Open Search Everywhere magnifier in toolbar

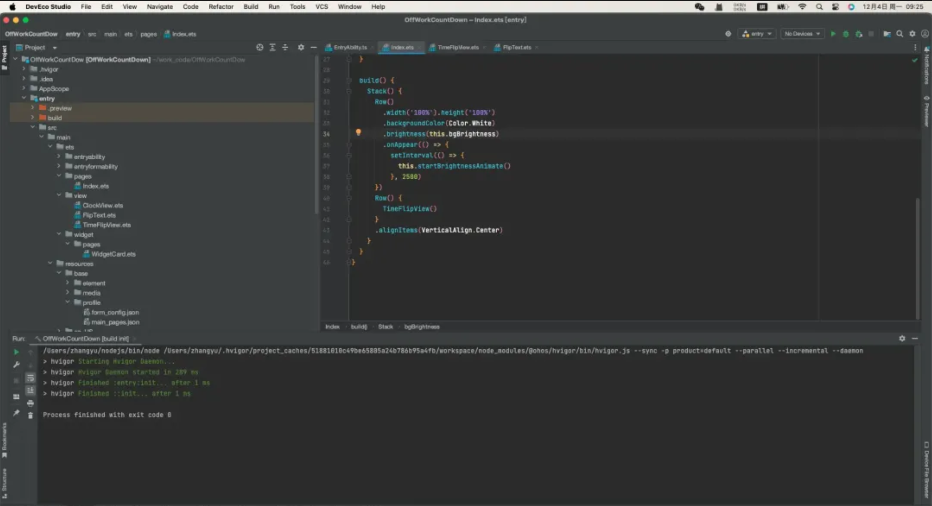(x=900, y=34)
